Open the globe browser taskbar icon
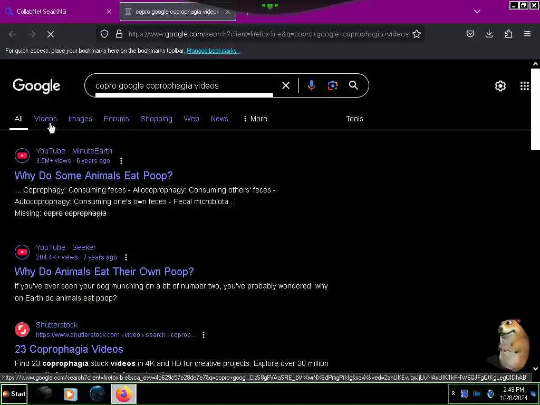The height and width of the screenshot is (405, 540). coord(97,393)
